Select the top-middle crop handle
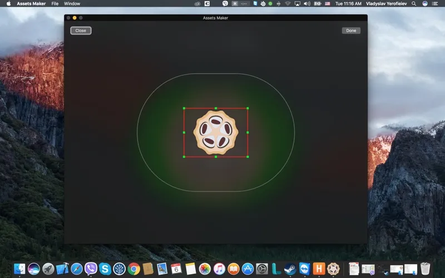 216,108
